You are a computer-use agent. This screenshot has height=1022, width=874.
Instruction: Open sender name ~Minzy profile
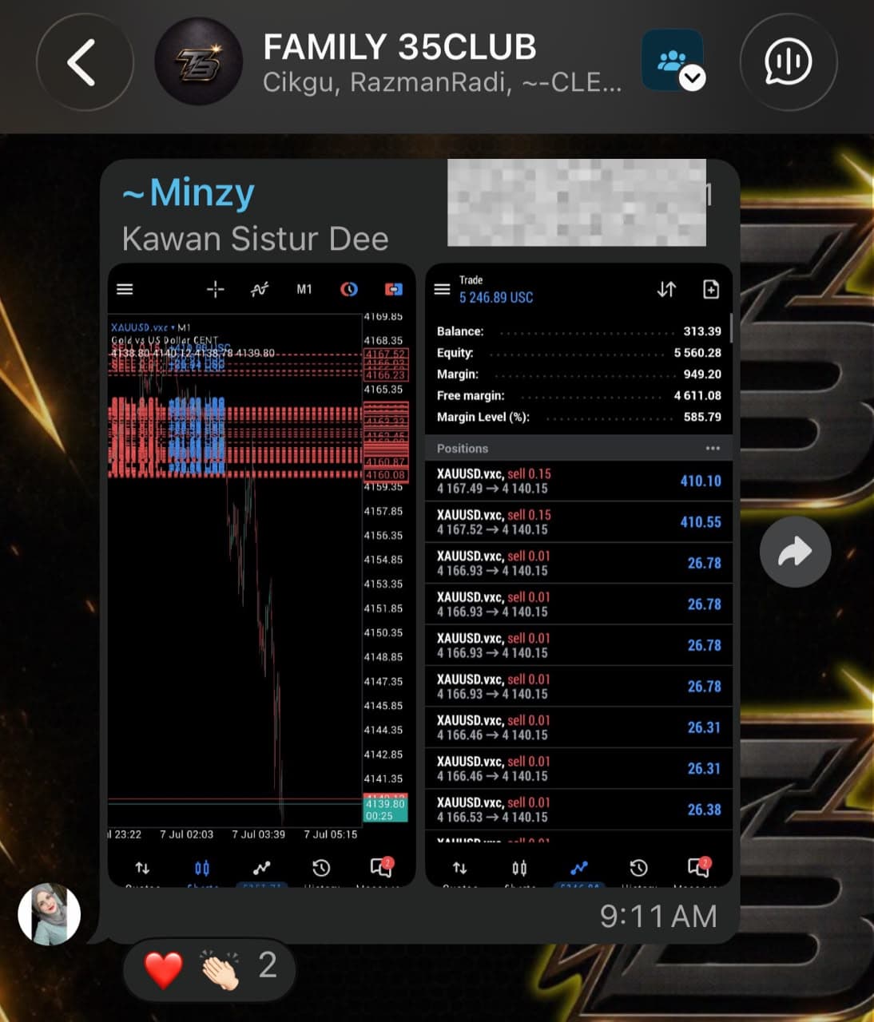189,193
